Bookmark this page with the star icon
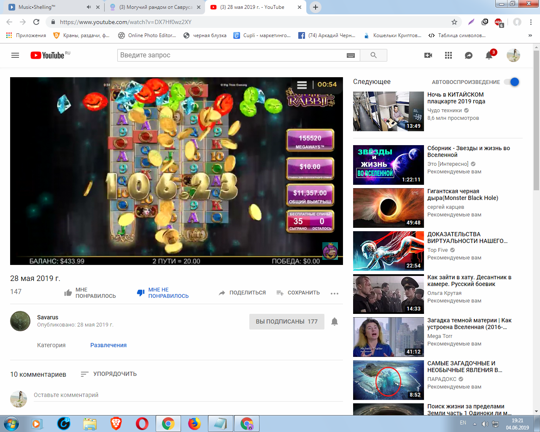The width and height of the screenshot is (540, 432). tap(454, 22)
